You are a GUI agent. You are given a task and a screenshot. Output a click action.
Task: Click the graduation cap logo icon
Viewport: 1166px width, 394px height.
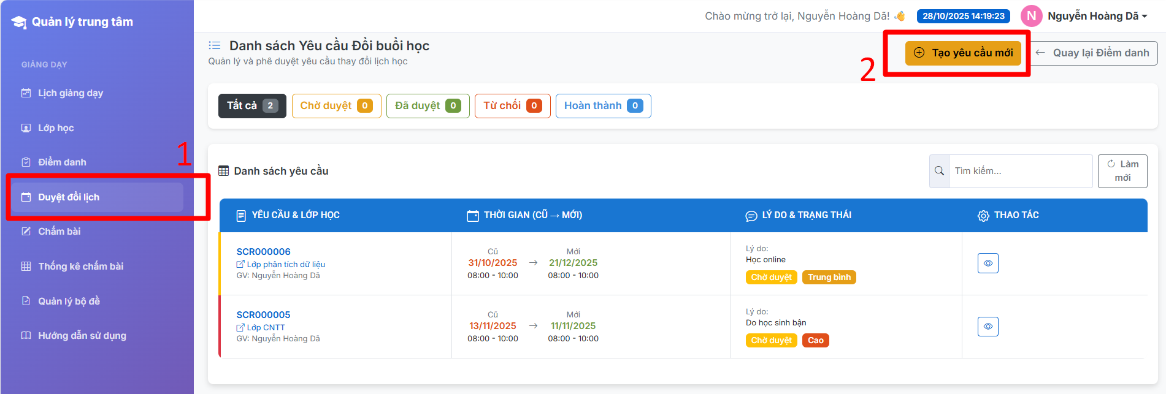(x=19, y=23)
